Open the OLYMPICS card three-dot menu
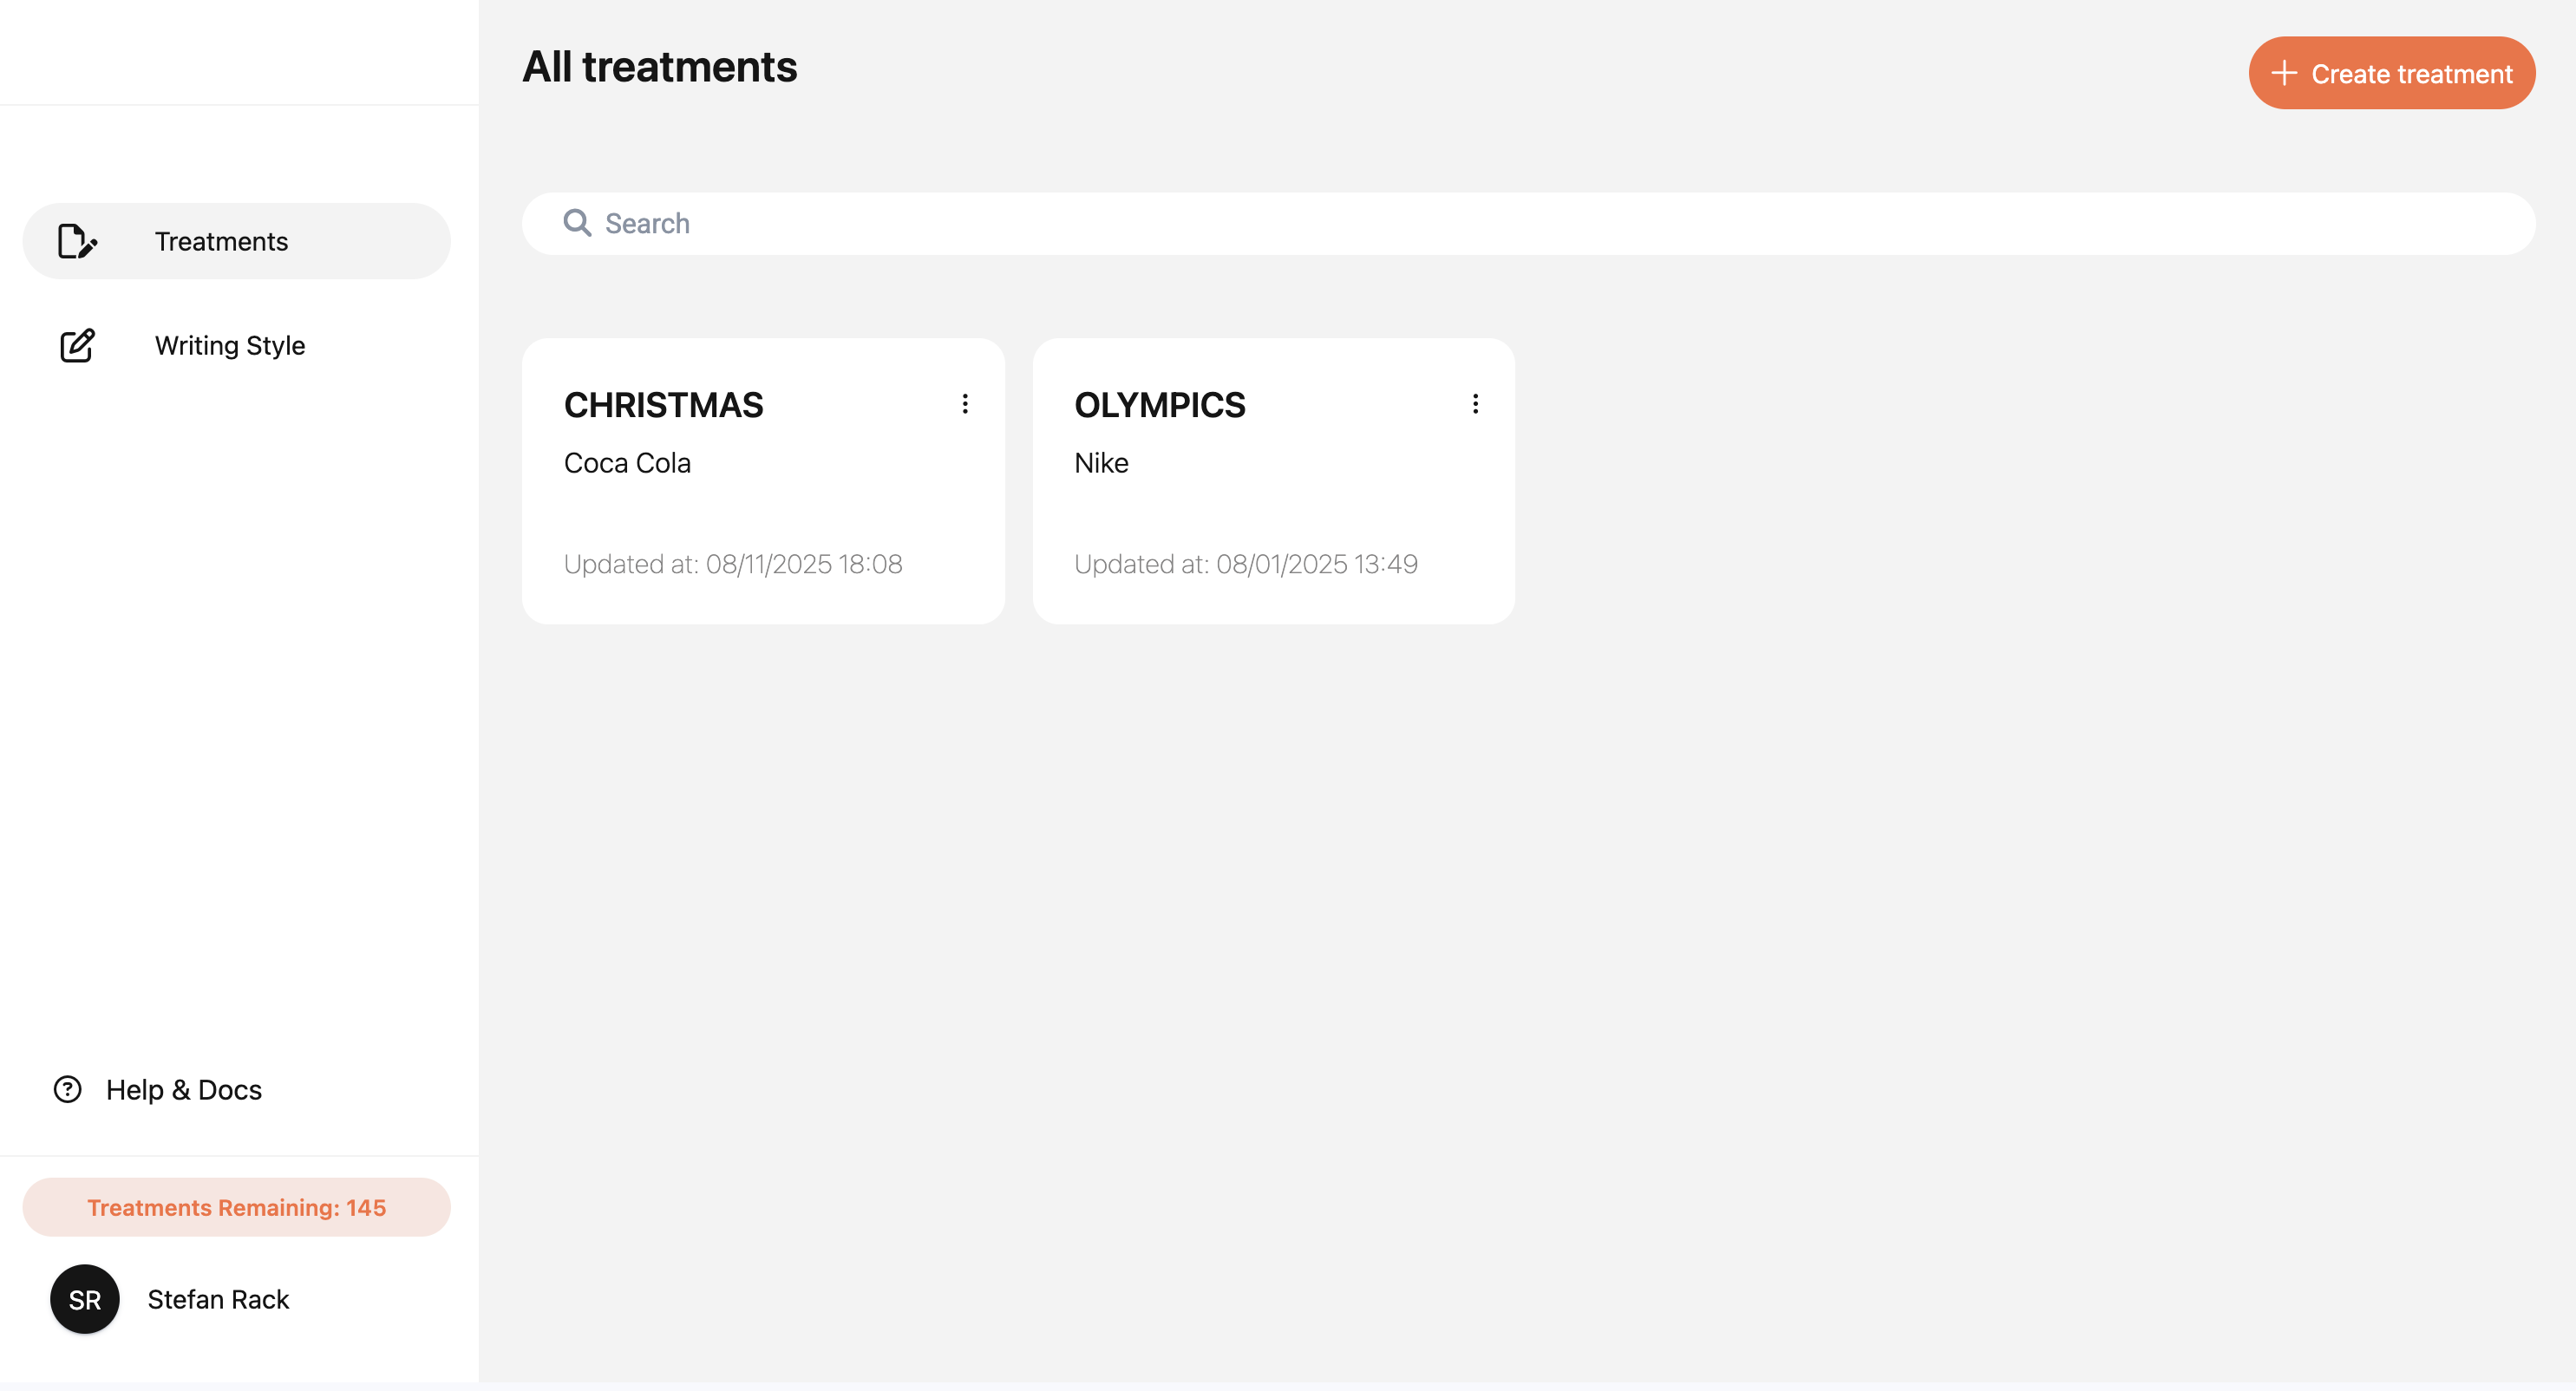2576x1391 pixels. (1475, 404)
